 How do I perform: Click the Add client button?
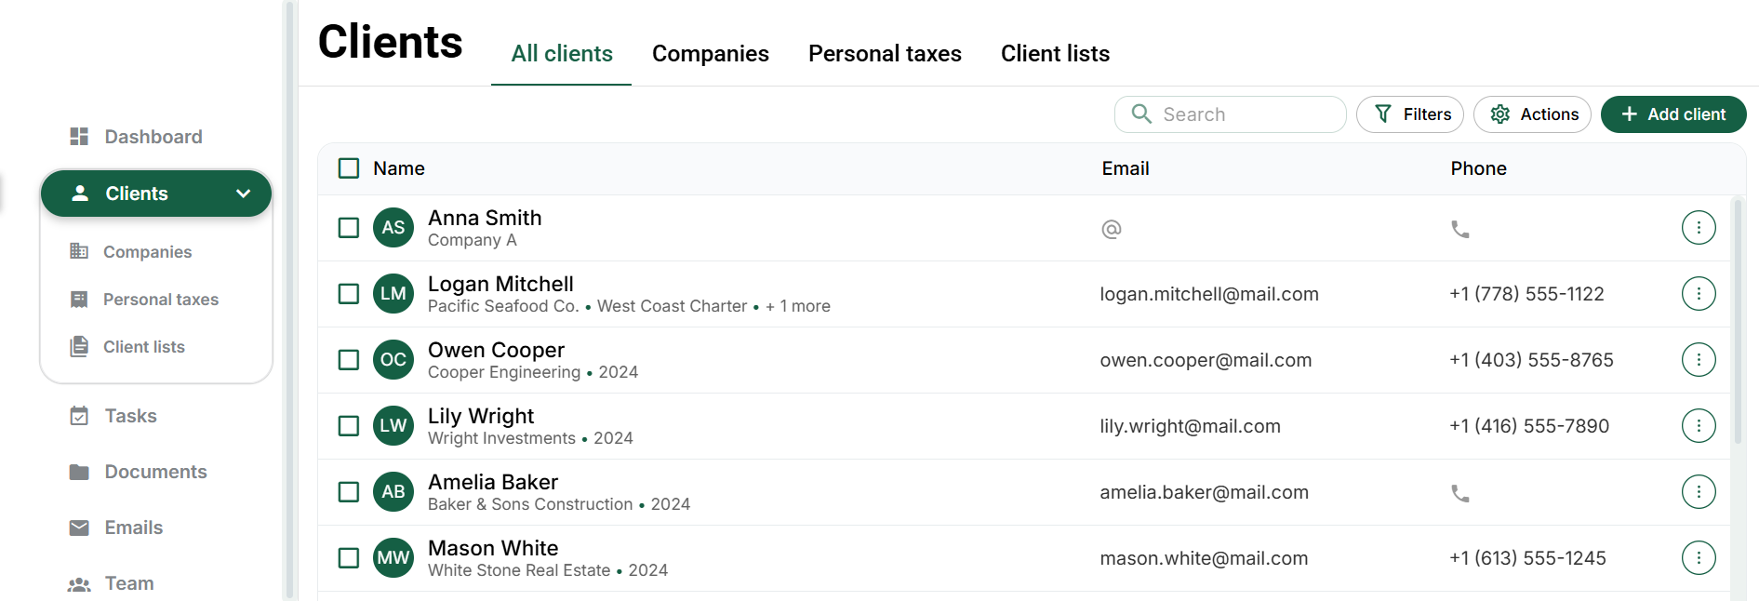[x=1672, y=114]
